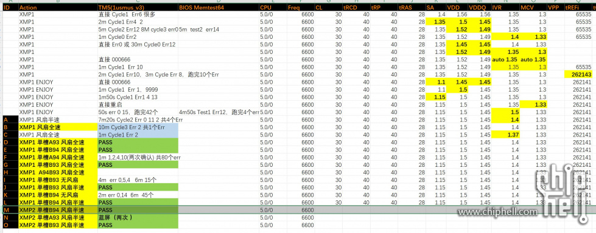Select the "VDDQ" header cell

480,7
